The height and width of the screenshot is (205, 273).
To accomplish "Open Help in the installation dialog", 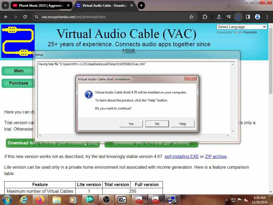I will [x=183, y=124].
